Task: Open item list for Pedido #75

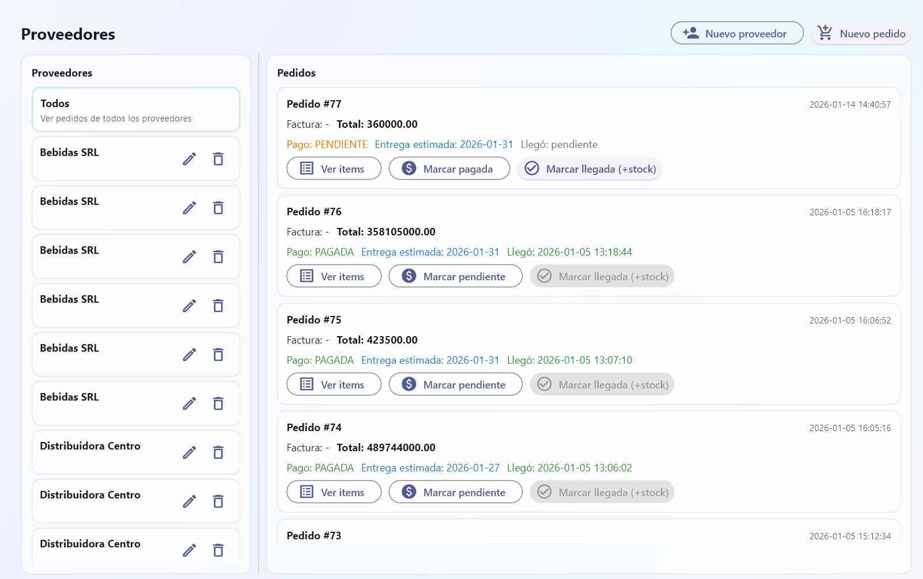Action: [334, 384]
